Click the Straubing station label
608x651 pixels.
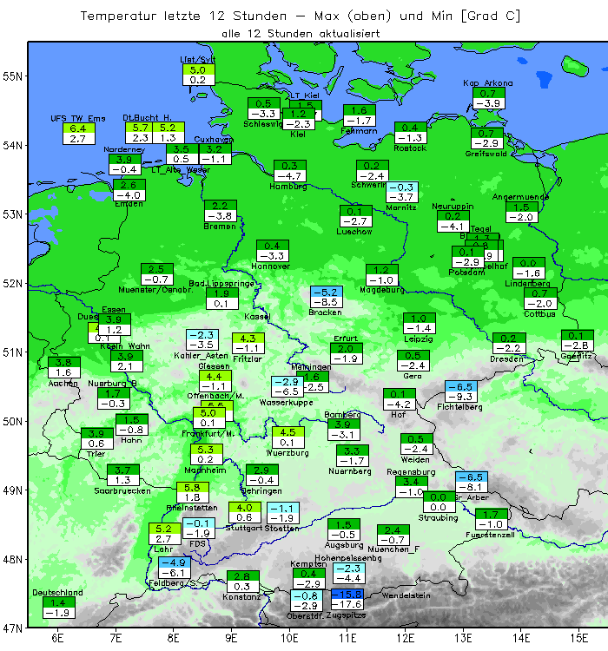[438, 518]
